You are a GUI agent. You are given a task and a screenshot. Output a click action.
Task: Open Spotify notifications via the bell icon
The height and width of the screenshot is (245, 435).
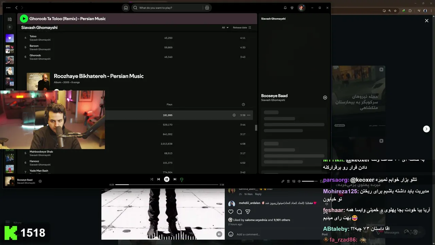285,7
